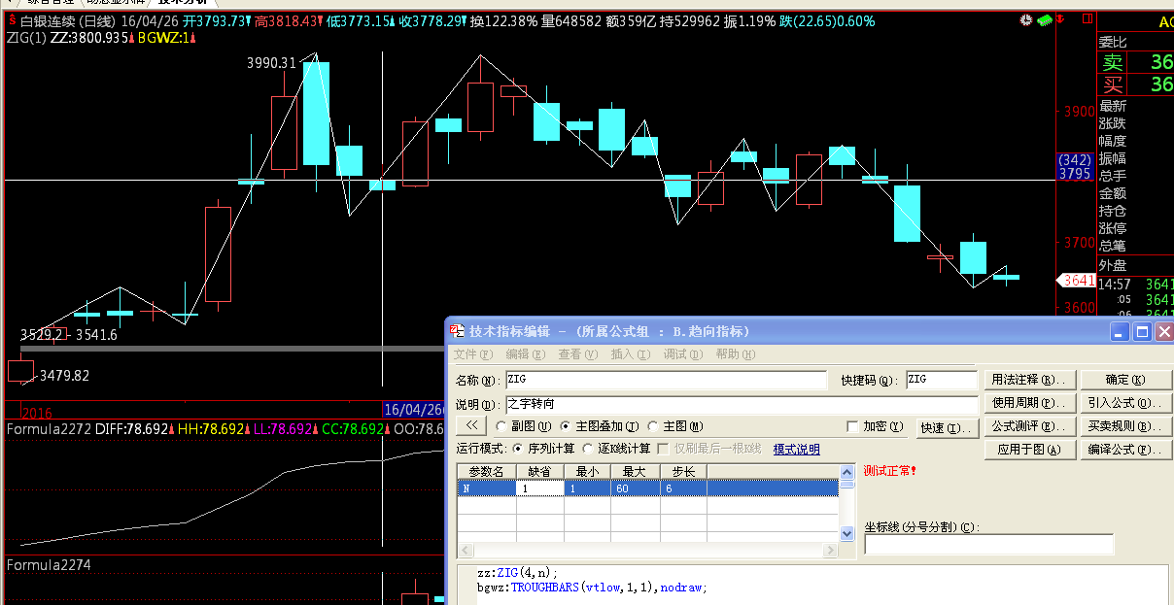
Task: Click parameter table scroll-right arrow
Action: coord(831,550)
